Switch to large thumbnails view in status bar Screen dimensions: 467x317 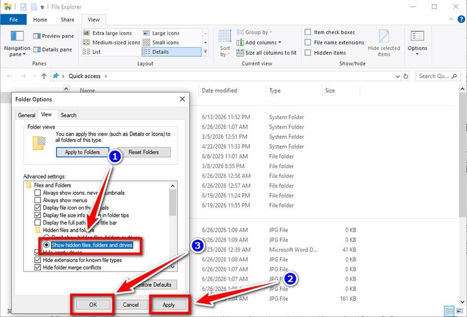(x=459, y=311)
